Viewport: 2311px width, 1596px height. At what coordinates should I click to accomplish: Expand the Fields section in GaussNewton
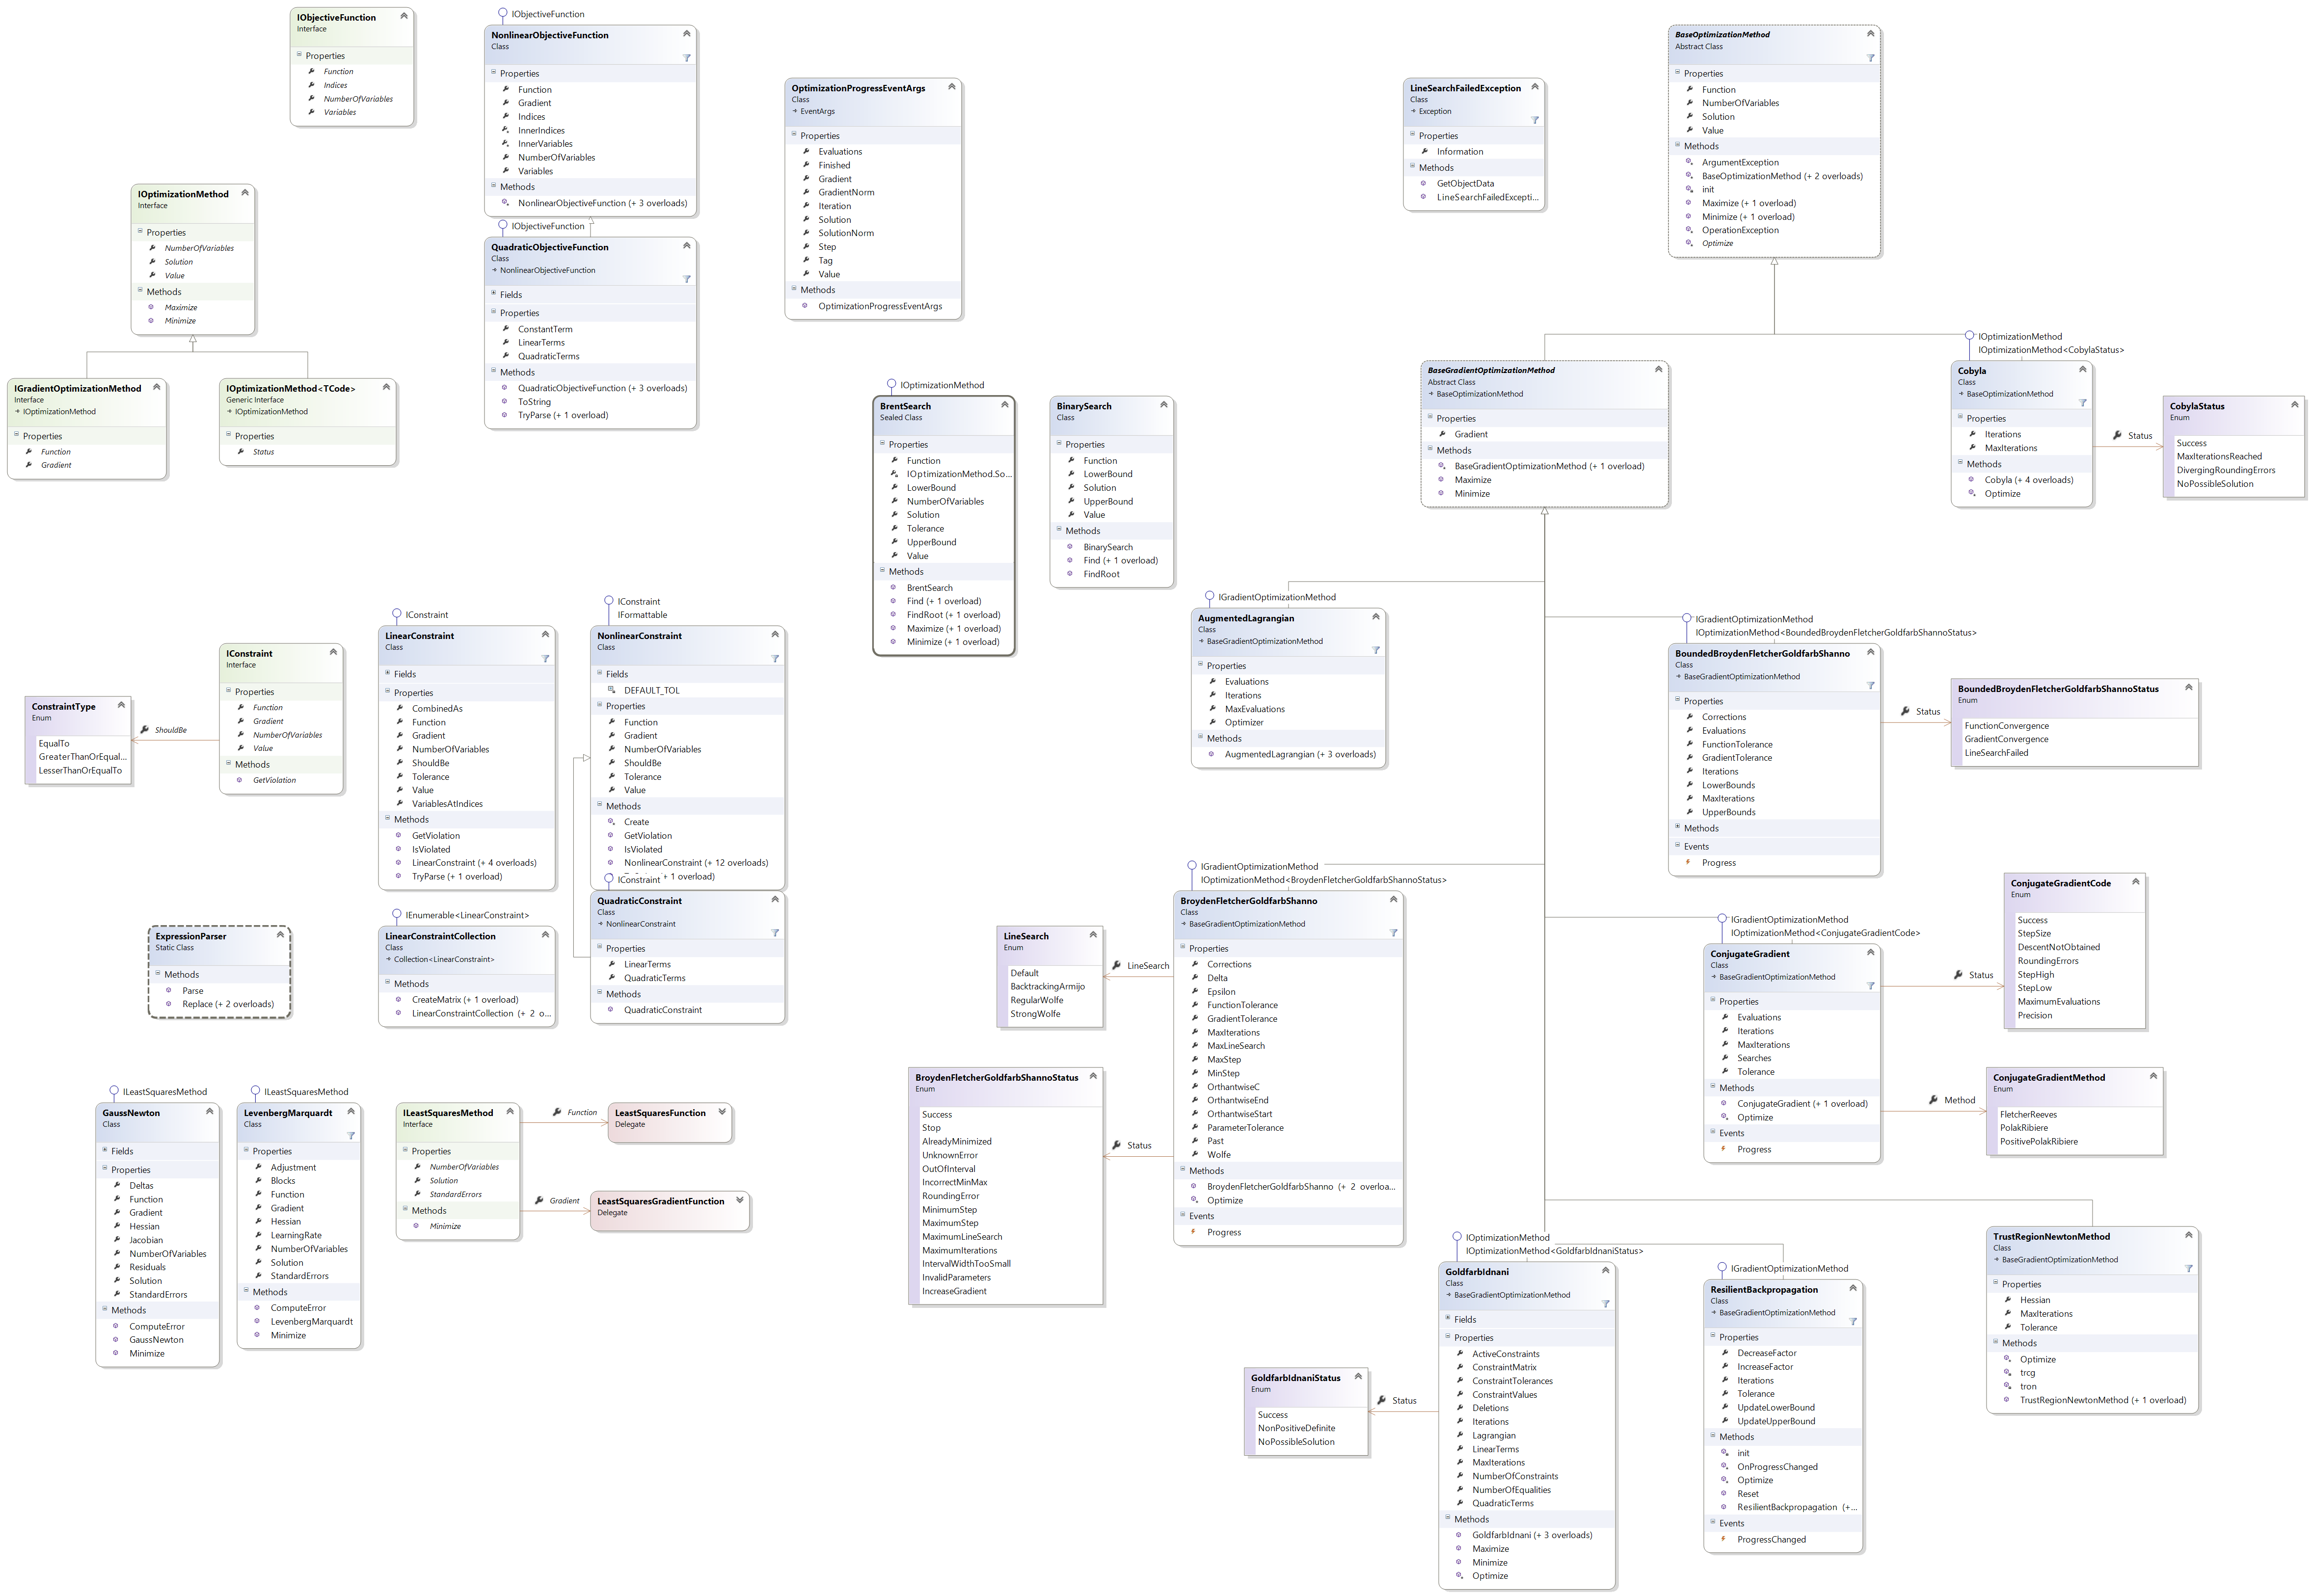pos(104,1151)
